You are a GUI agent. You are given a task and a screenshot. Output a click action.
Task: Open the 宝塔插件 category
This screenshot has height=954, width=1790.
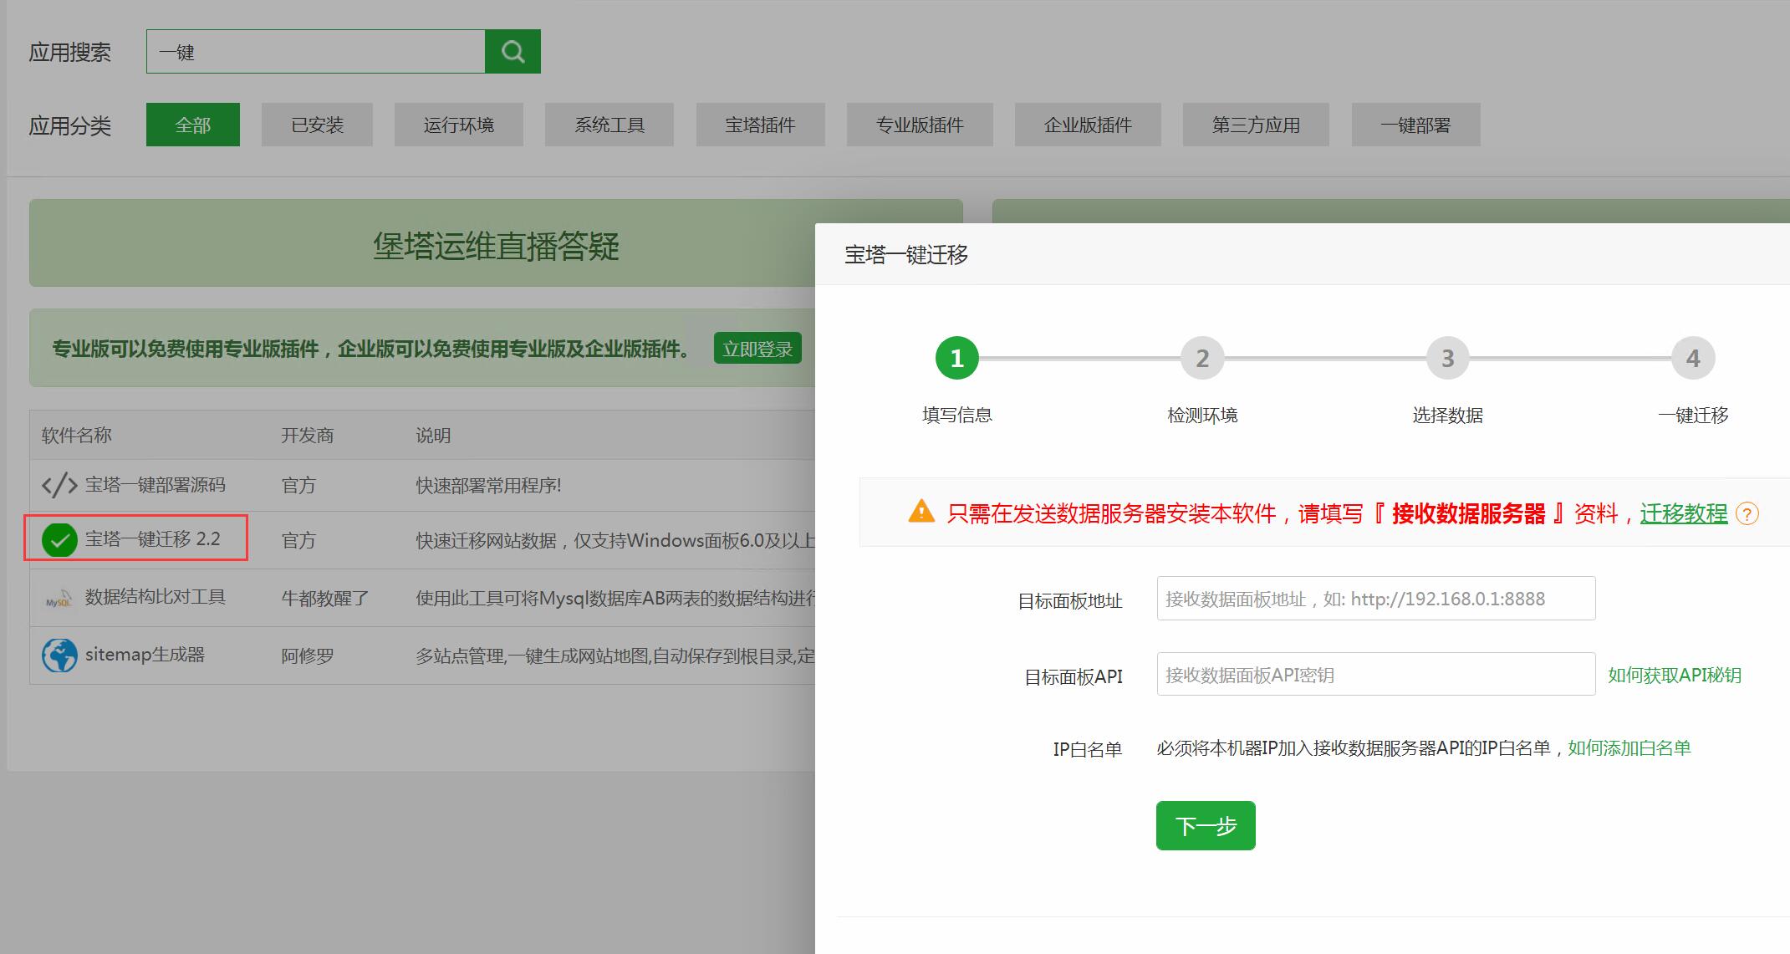[761, 125]
